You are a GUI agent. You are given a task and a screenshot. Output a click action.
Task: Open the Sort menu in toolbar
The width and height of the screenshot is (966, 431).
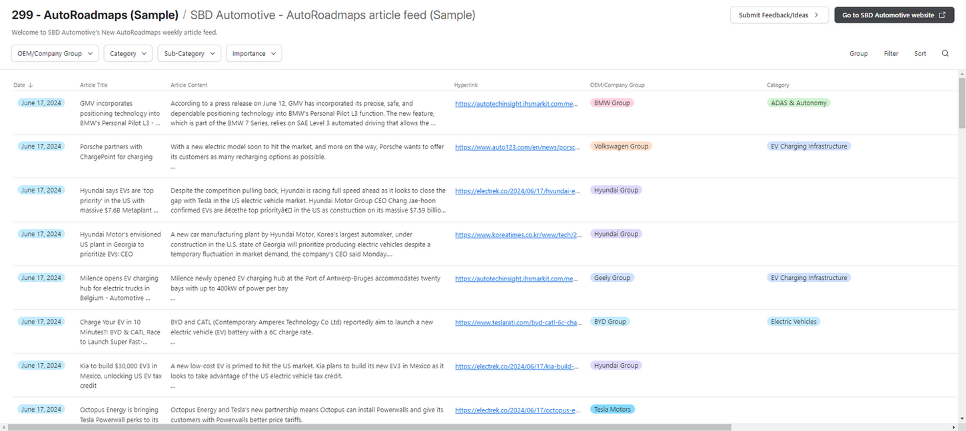tap(920, 53)
